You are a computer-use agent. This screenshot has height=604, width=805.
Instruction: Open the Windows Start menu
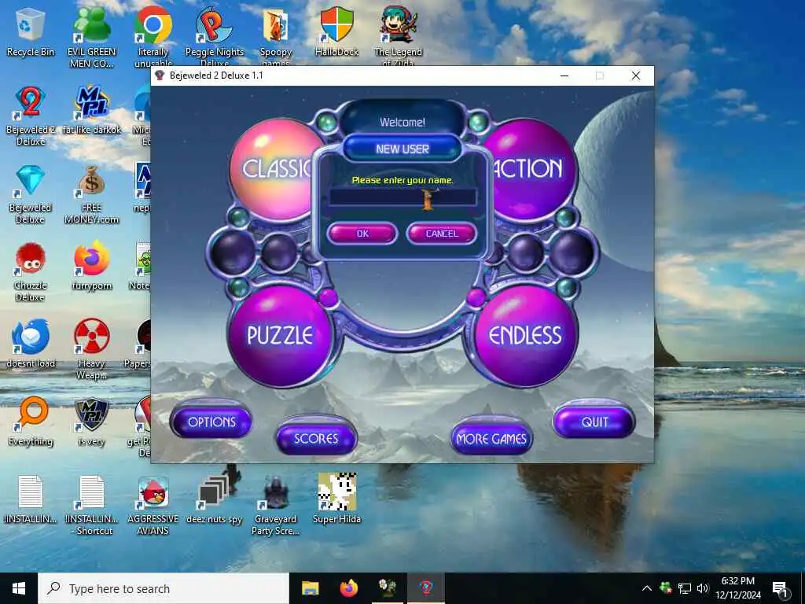coord(19,588)
